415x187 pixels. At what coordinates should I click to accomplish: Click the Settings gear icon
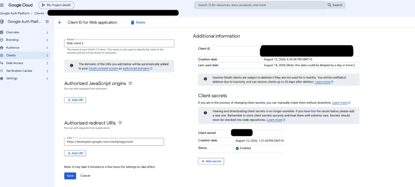(x=2, y=78)
